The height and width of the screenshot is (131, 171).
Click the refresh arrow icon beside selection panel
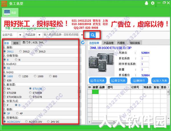(83, 42)
